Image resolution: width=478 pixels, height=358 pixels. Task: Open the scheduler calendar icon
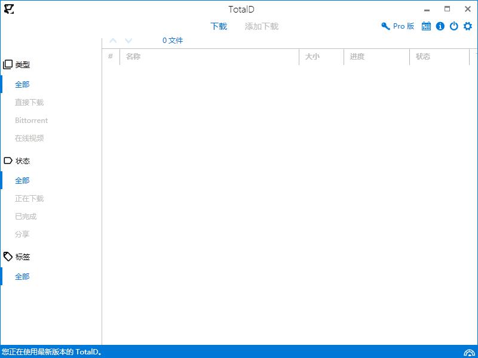coord(426,26)
